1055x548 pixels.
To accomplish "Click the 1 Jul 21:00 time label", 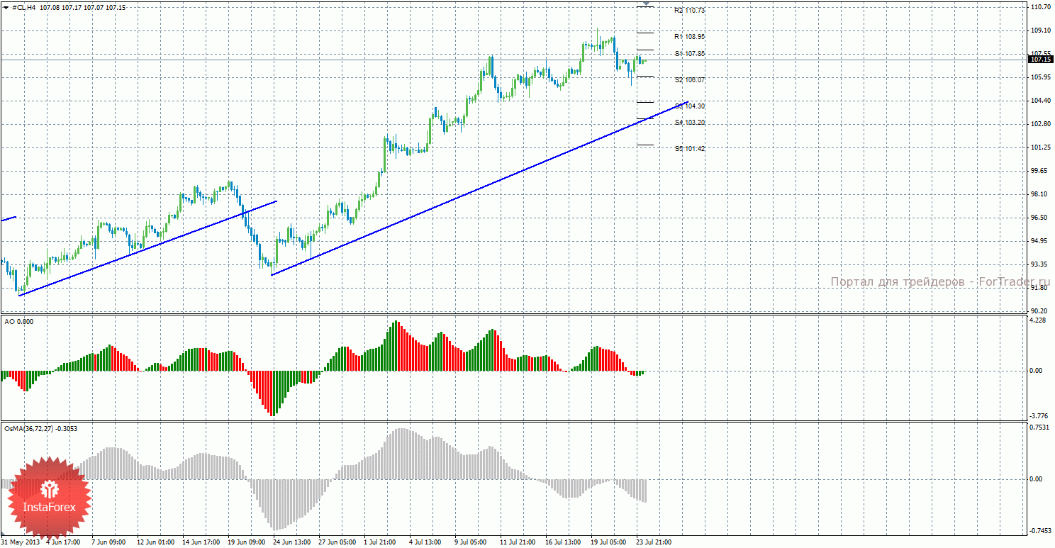I will (x=379, y=542).
